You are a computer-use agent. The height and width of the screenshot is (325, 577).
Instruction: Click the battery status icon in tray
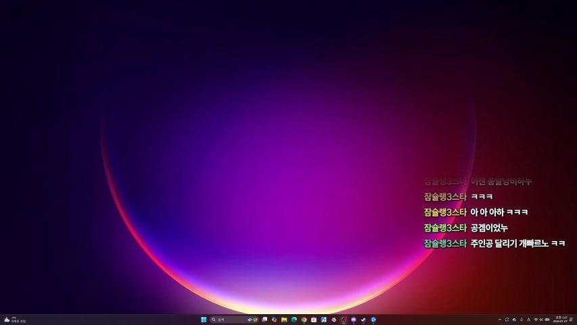[547, 320]
